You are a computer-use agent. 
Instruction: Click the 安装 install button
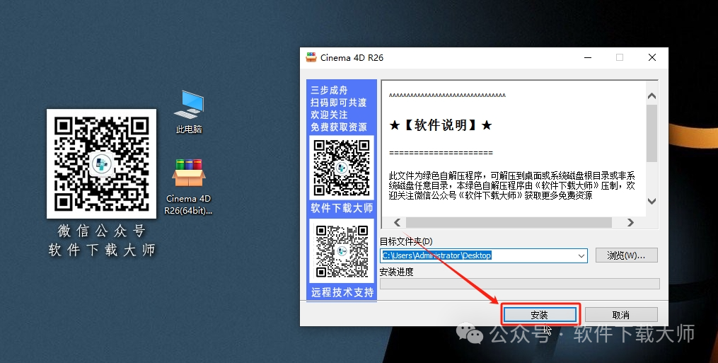(x=540, y=314)
